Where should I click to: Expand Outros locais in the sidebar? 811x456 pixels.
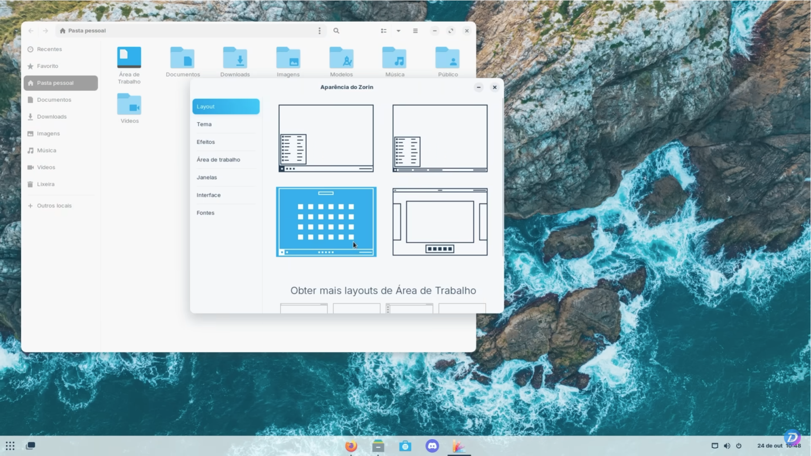pyautogui.click(x=54, y=205)
